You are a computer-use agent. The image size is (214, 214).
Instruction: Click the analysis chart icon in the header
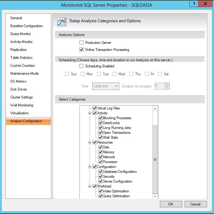[62, 22]
